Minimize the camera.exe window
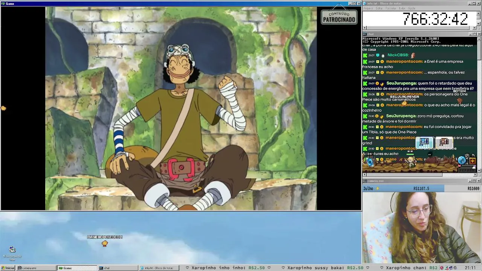 click(x=471, y=181)
